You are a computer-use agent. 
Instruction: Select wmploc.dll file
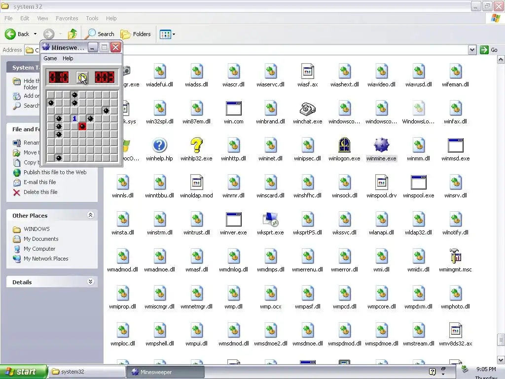tap(122, 335)
